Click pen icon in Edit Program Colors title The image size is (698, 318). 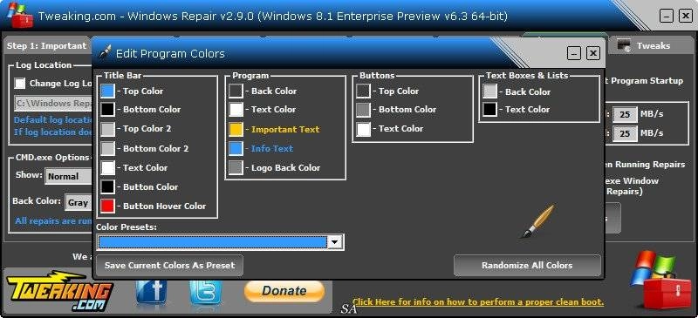coord(105,52)
